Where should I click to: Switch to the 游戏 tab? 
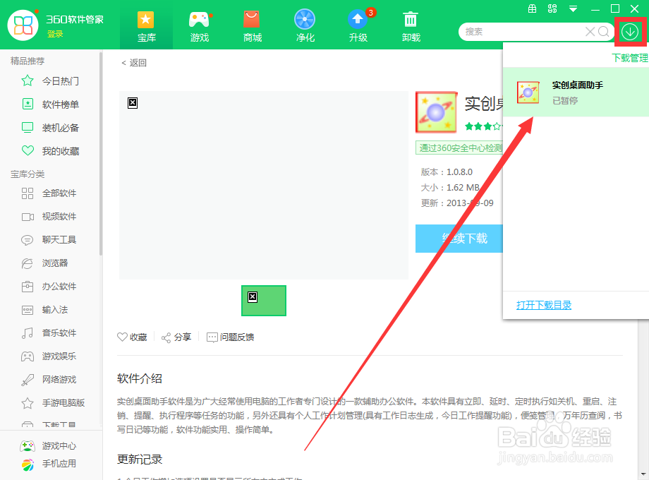click(x=200, y=27)
